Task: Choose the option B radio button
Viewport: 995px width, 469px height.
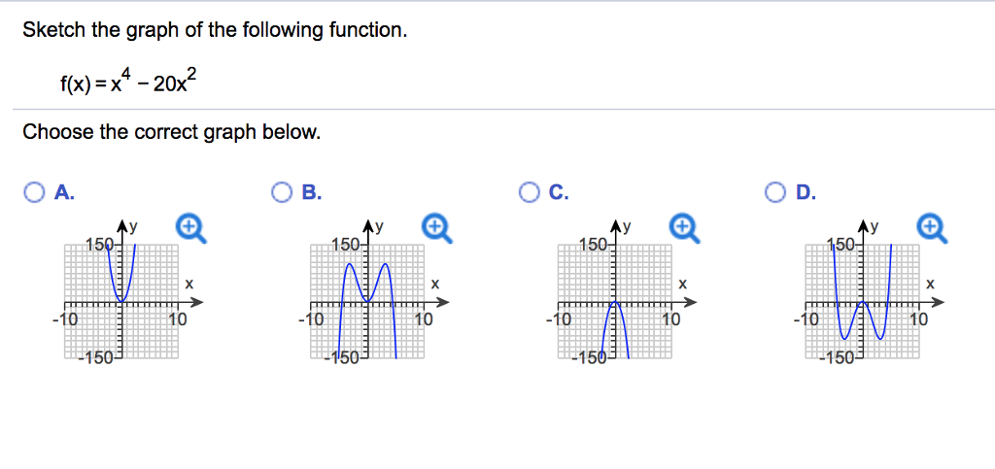Action: click(x=281, y=192)
